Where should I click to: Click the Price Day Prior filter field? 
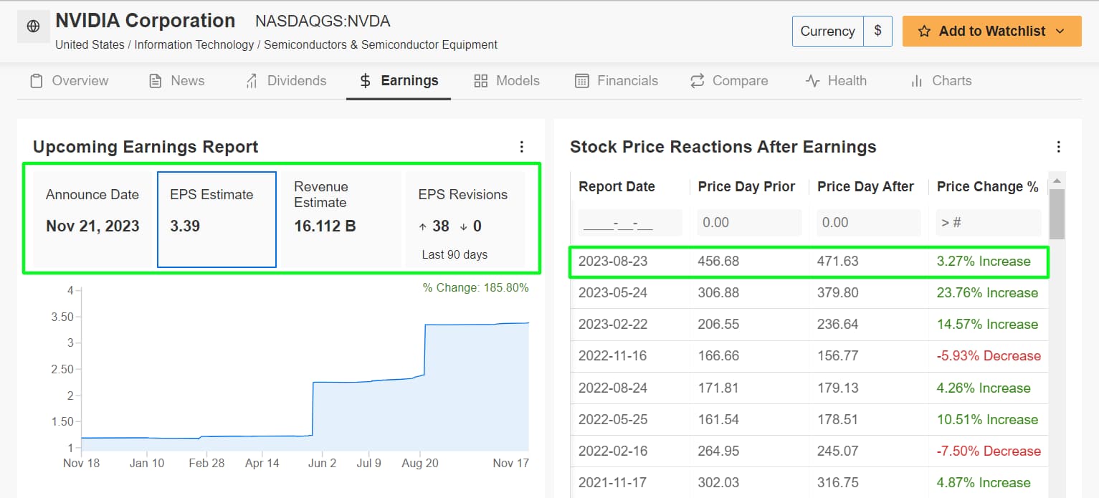click(749, 223)
